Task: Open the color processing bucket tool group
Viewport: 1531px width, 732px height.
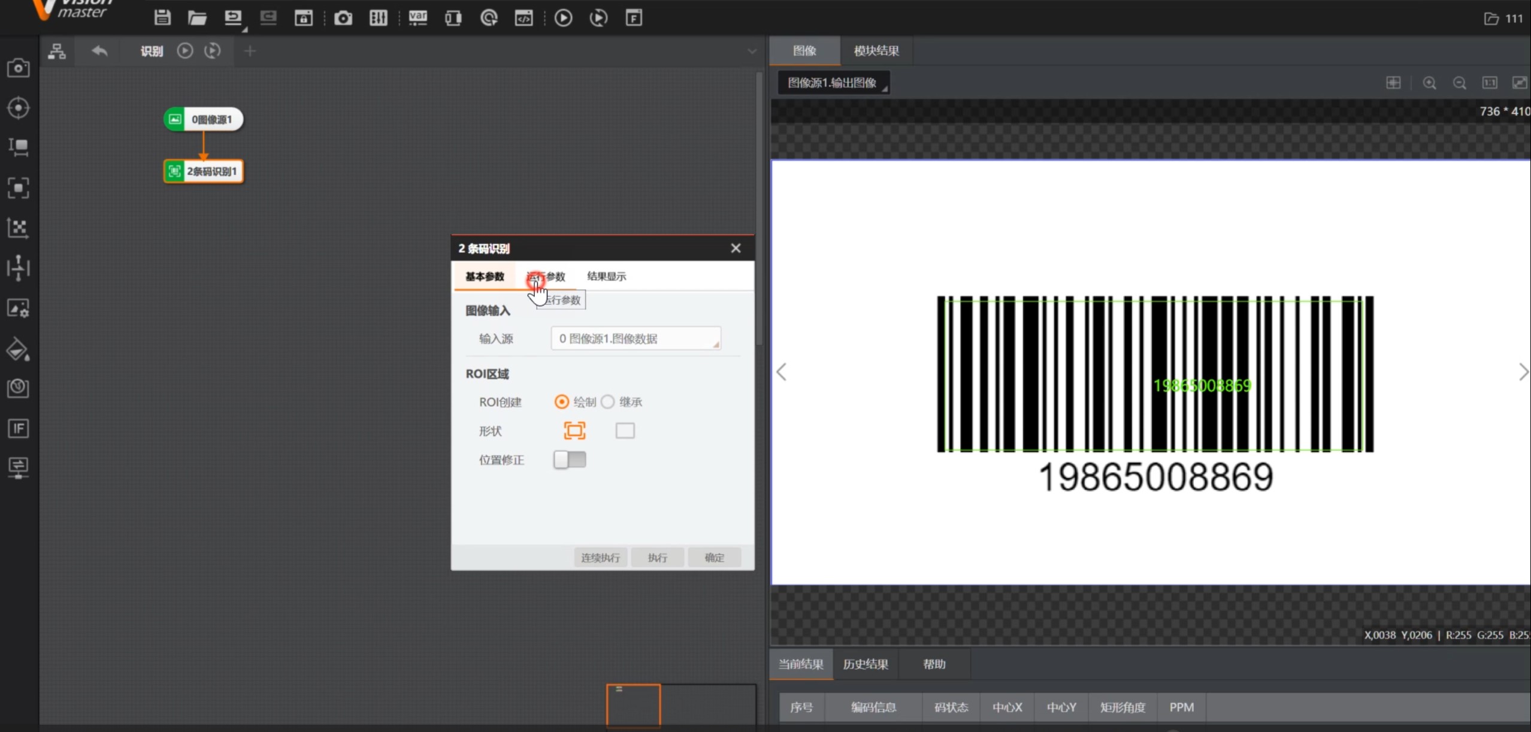Action: 19,349
